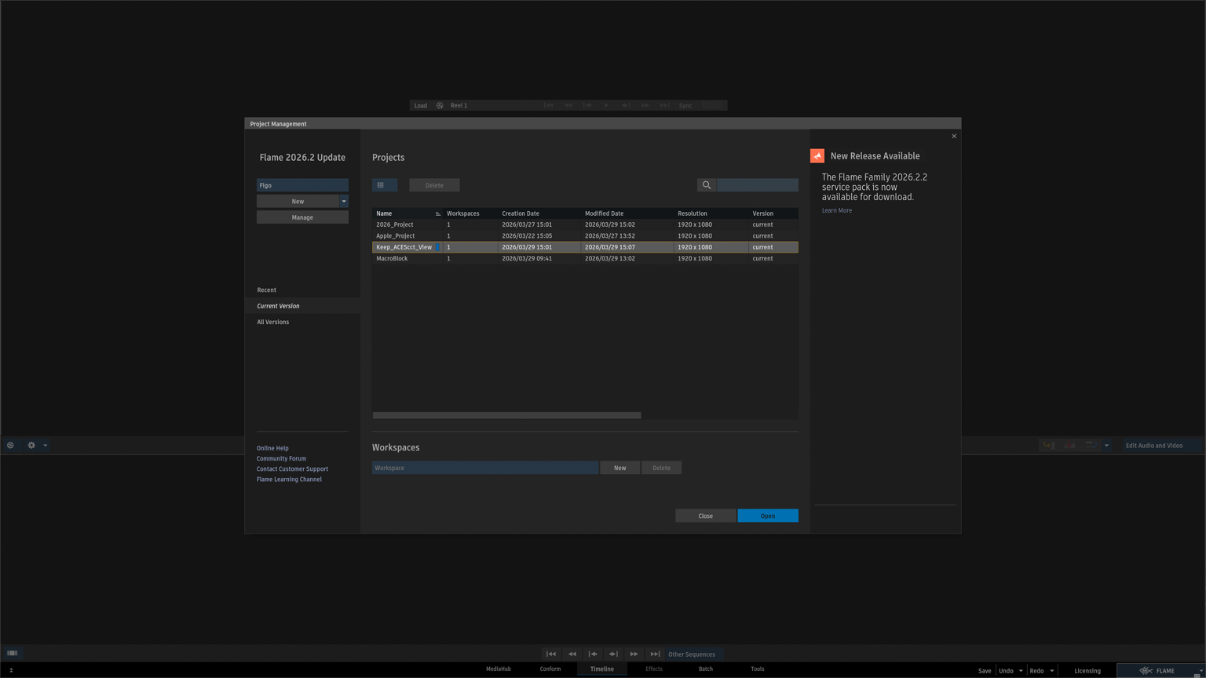
Task: Open the selected project with Open button
Action: click(767, 516)
